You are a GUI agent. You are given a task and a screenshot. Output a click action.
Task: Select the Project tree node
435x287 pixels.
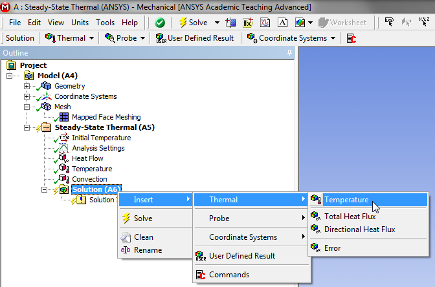tap(33, 65)
